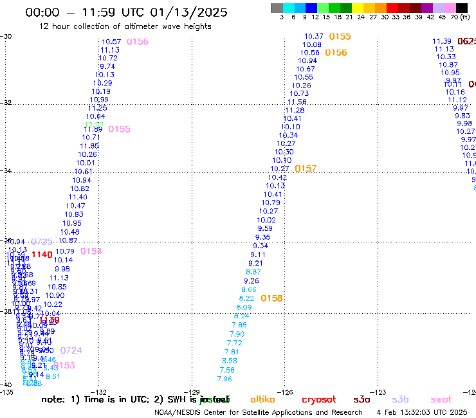Click the orange time label 0155

[x=340, y=37]
